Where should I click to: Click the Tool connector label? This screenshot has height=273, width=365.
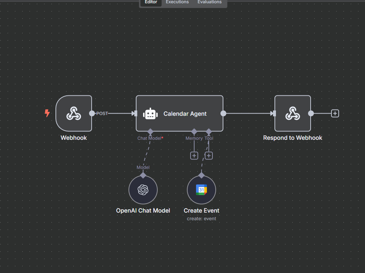pos(209,138)
